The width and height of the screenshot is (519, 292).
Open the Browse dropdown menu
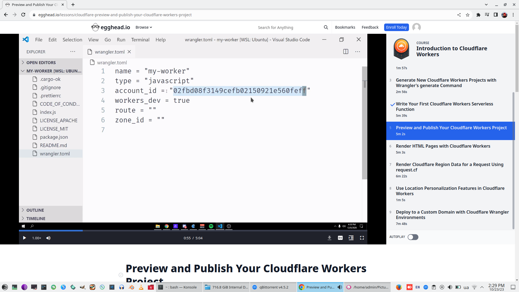[144, 27]
